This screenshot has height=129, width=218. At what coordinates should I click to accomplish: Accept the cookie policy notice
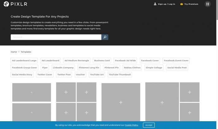(x=149, y=125)
